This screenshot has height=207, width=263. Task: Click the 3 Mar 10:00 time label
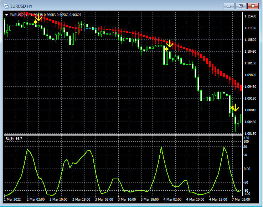click(127, 200)
